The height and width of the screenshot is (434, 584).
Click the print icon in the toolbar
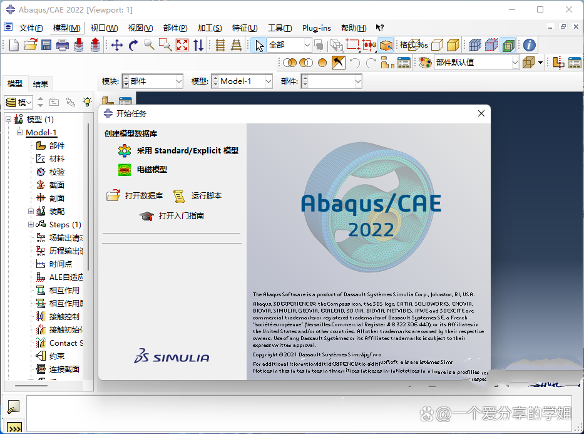(63, 45)
